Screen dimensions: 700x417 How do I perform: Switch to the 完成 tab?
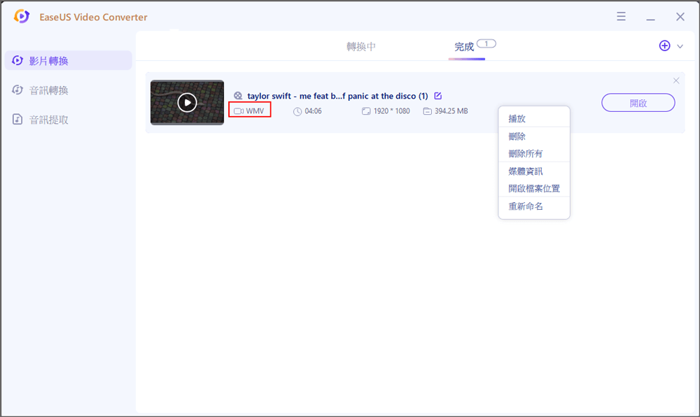464,47
